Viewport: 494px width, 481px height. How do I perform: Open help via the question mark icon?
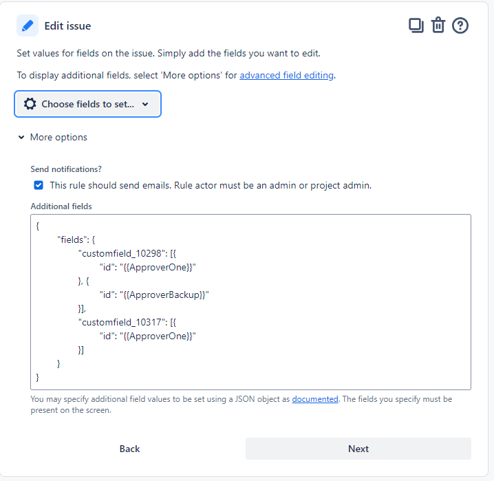pyautogui.click(x=460, y=25)
